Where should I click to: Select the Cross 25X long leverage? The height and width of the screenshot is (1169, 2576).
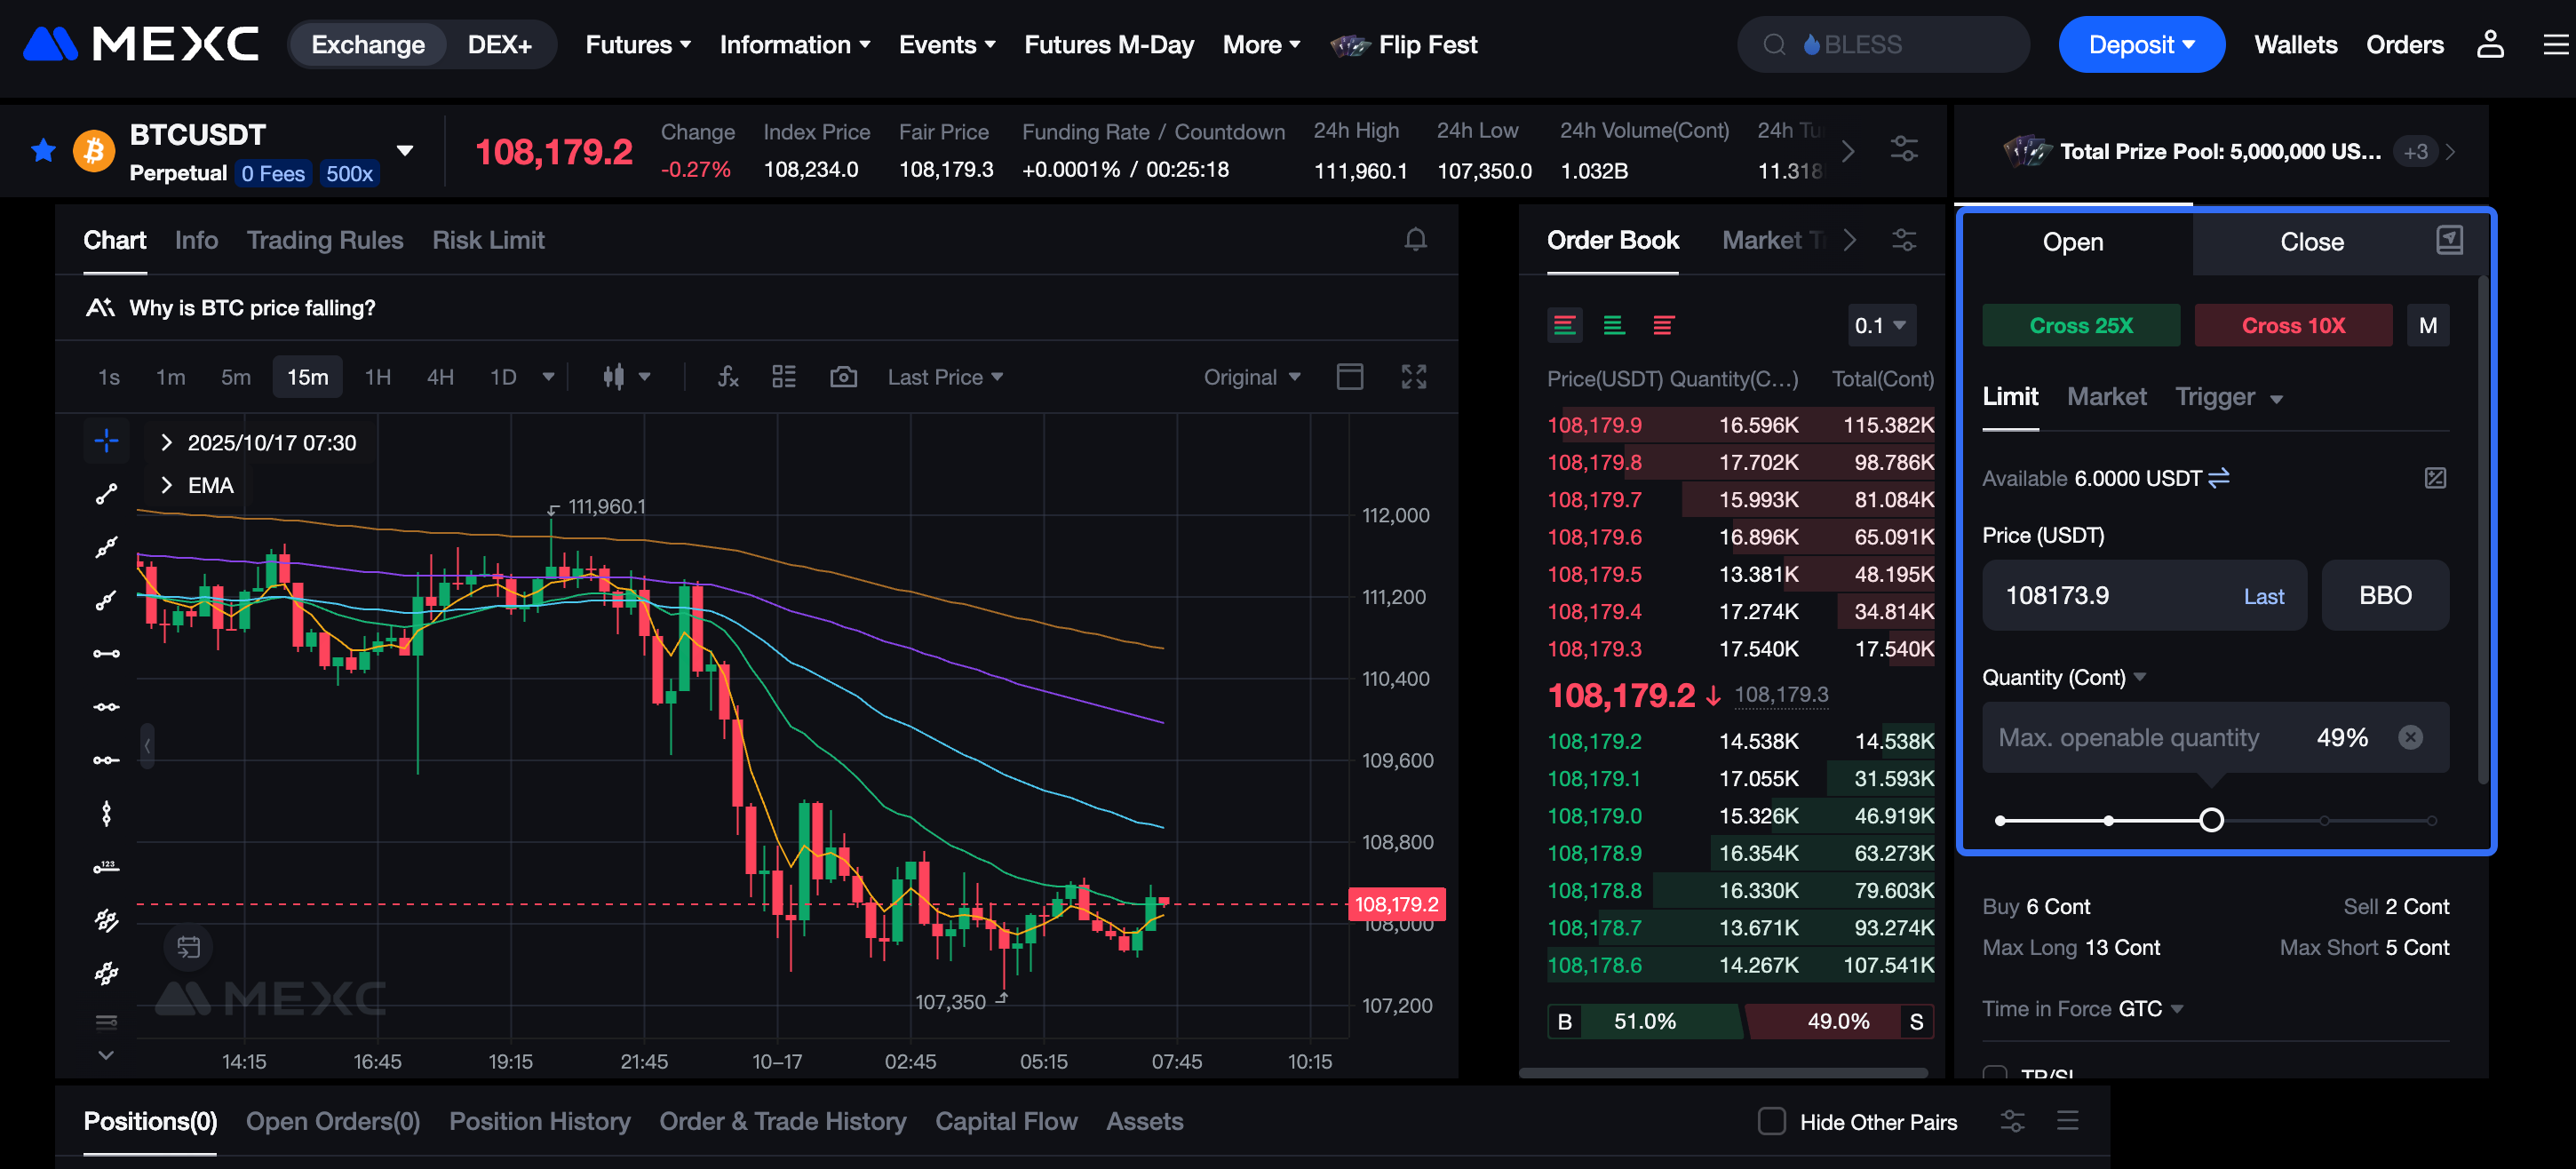coord(2080,326)
